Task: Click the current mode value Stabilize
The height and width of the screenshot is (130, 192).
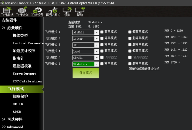Action: coord(95,22)
